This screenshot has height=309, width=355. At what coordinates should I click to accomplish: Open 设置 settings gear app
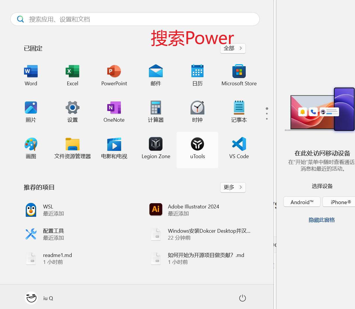click(73, 112)
